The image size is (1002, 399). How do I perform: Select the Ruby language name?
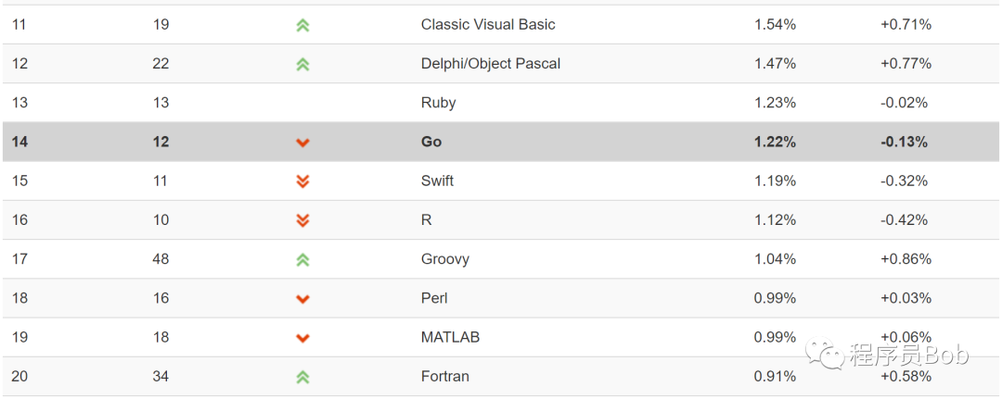point(438,104)
